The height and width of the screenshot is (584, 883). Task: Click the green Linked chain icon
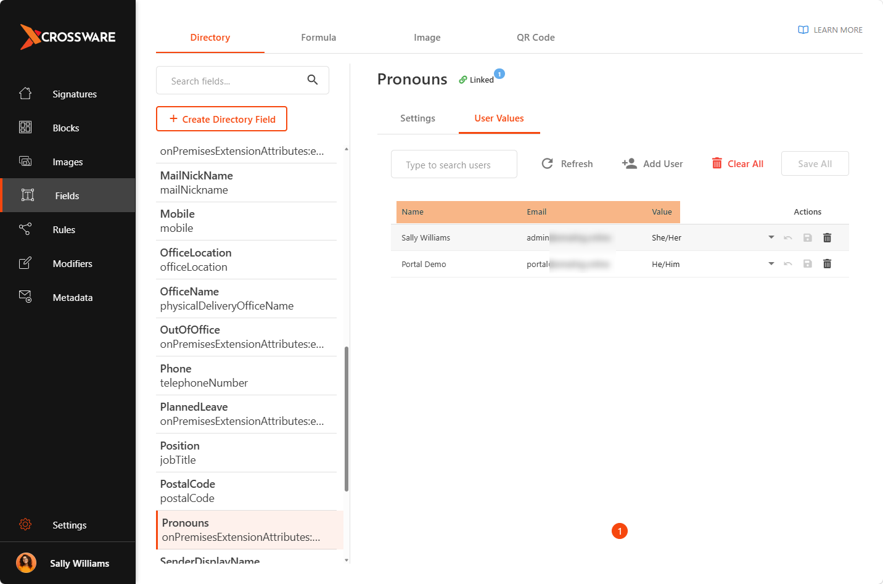[463, 80]
